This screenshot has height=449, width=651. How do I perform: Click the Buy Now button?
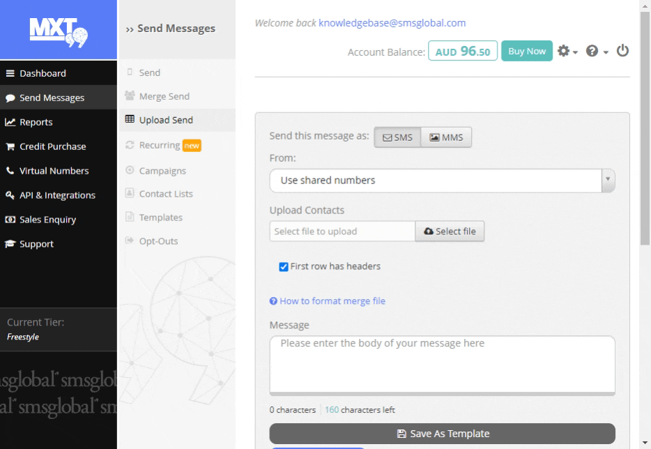click(x=526, y=52)
